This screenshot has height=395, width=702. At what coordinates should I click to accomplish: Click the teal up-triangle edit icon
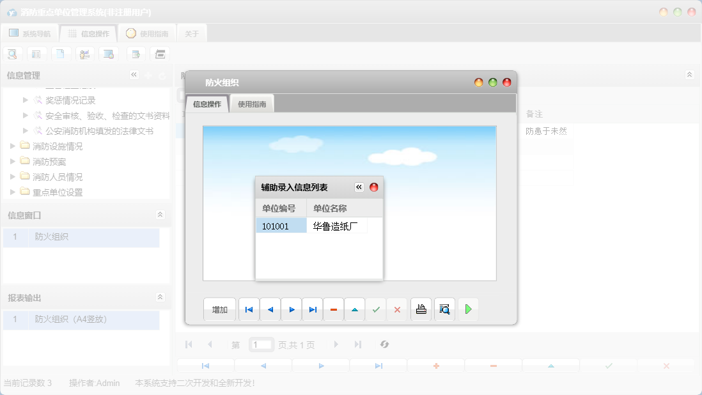point(355,309)
